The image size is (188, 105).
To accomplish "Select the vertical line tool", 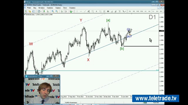I will [x=77, y=11].
